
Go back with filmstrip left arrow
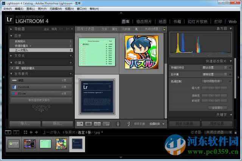[31, 132]
